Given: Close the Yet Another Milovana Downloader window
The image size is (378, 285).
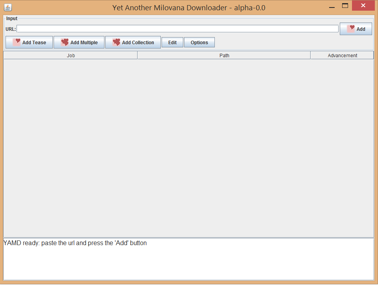Looking at the screenshot, I should point(363,6).
